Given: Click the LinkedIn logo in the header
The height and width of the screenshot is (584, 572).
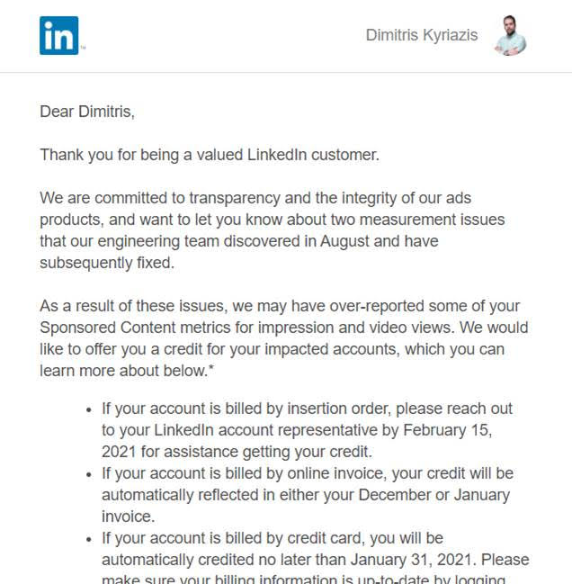Looking at the screenshot, I should pos(59,36).
